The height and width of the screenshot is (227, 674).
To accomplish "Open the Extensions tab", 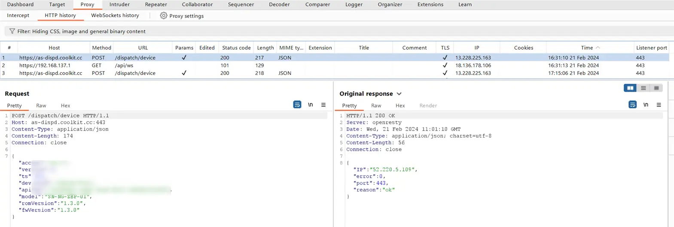I will point(430,4).
